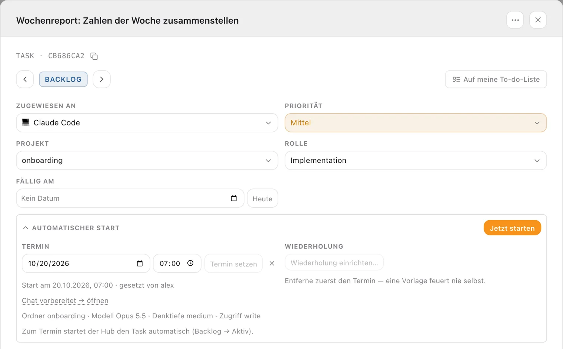
Task: Click the dialog title Wochenreport text
Action: click(x=127, y=20)
